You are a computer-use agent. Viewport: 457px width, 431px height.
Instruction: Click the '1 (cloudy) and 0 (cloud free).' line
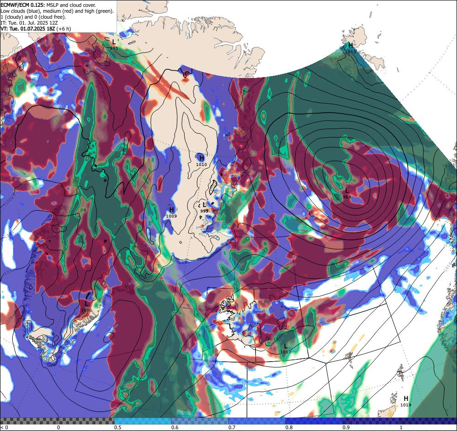pos(33,17)
